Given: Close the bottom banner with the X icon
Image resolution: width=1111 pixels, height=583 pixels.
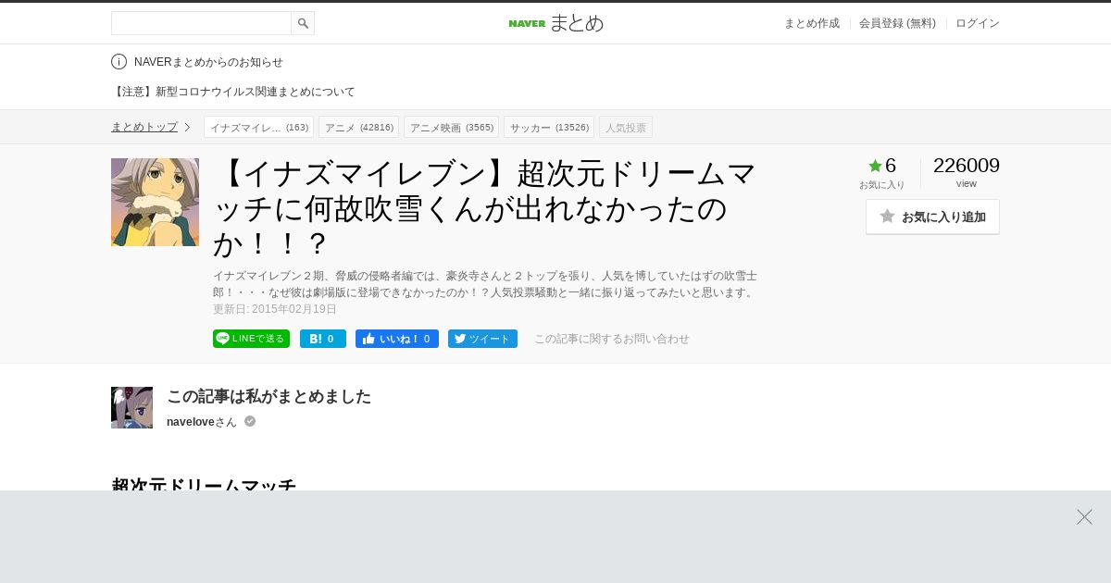Looking at the screenshot, I should pyautogui.click(x=1084, y=516).
